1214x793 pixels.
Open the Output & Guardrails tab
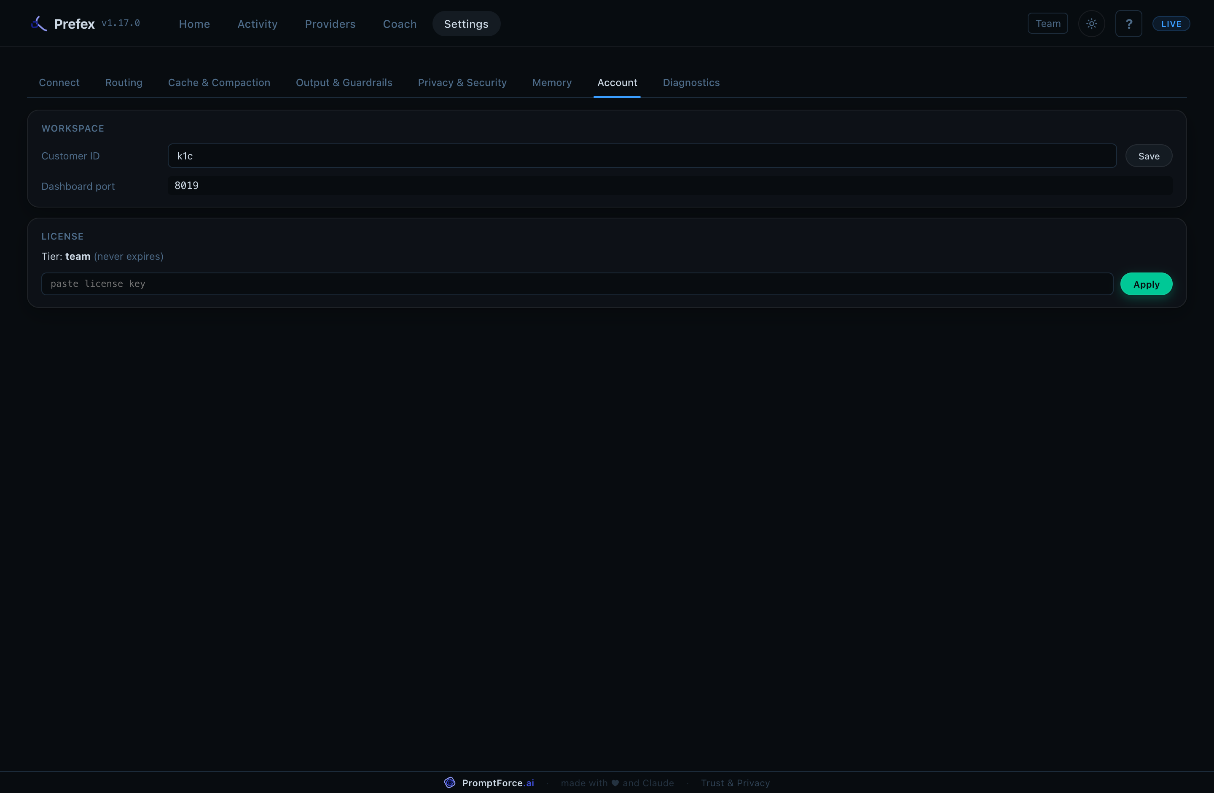click(x=344, y=83)
